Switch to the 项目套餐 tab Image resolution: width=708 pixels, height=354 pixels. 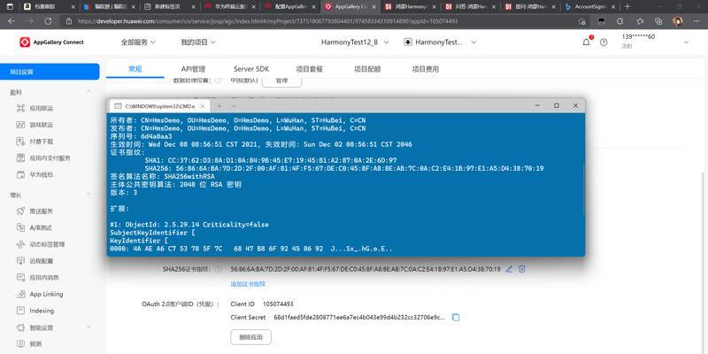309,69
